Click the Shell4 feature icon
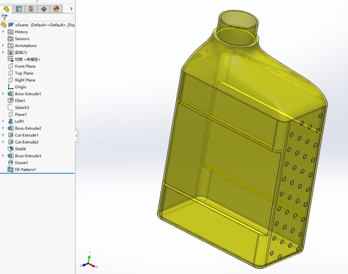The image size is (348, 274). (10, 149)
